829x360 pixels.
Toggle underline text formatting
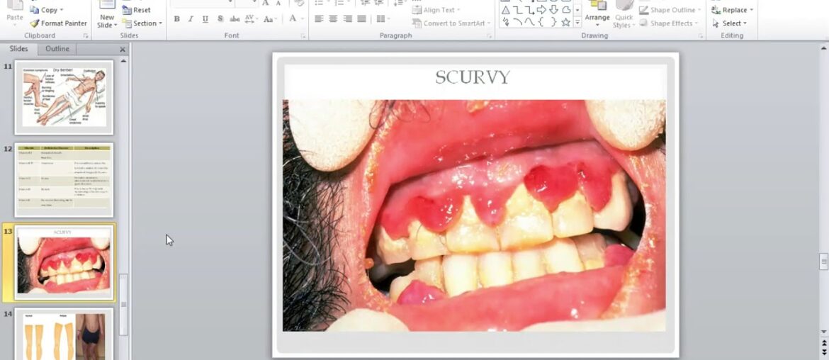pyautogui.click(x=205, y=19)
